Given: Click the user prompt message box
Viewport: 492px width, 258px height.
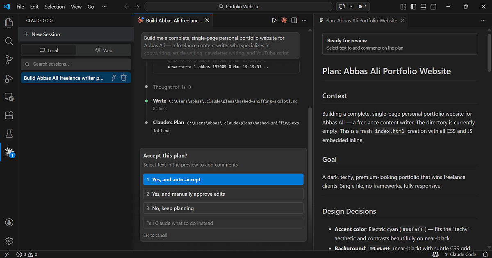Looking at the screenshot, I should [221, 45].
